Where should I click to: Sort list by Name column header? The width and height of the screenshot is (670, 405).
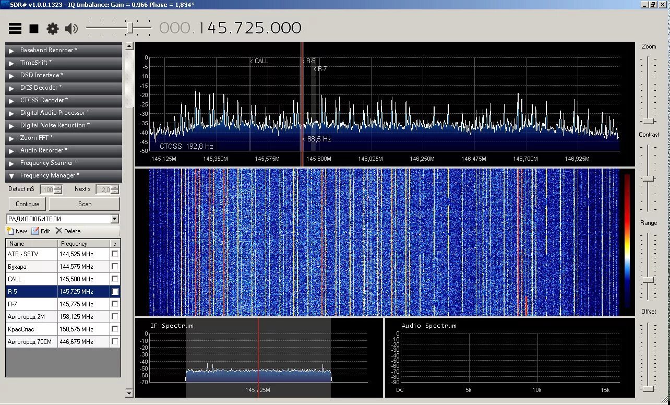point(31,243)
